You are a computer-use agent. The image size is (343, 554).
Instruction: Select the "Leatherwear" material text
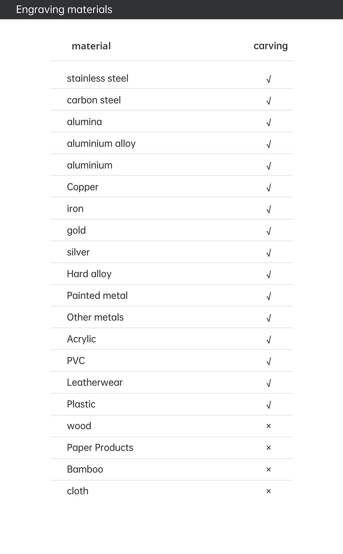95,382
